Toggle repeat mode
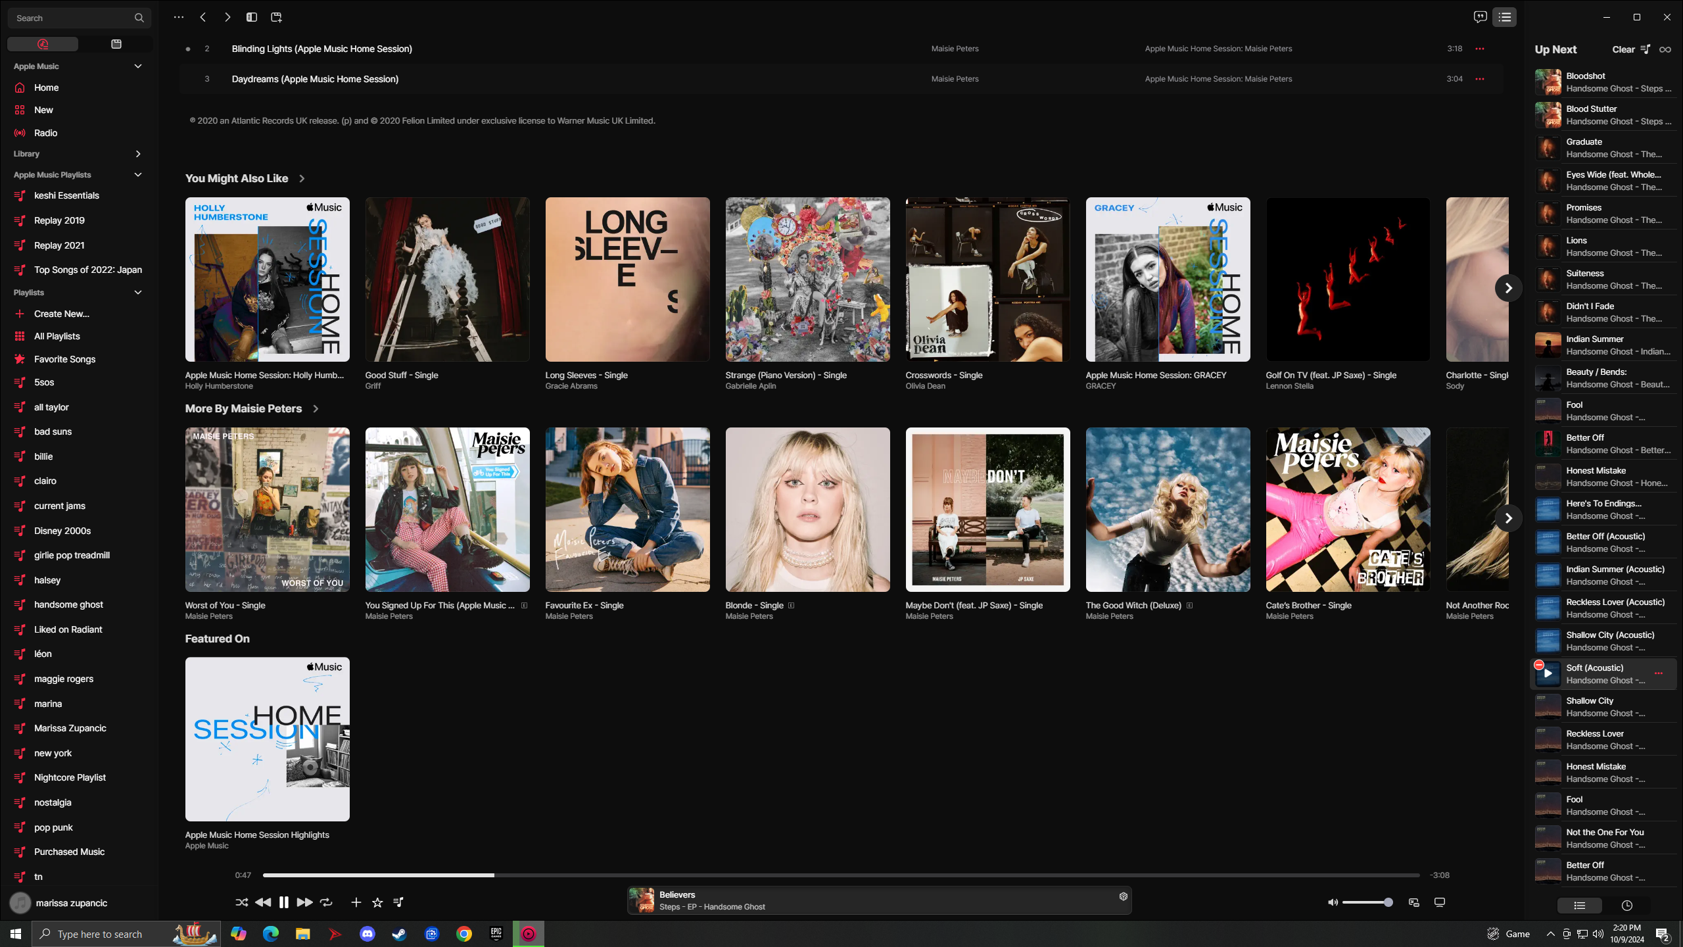This screenshot has height=947, width=1683. [326, 902]
